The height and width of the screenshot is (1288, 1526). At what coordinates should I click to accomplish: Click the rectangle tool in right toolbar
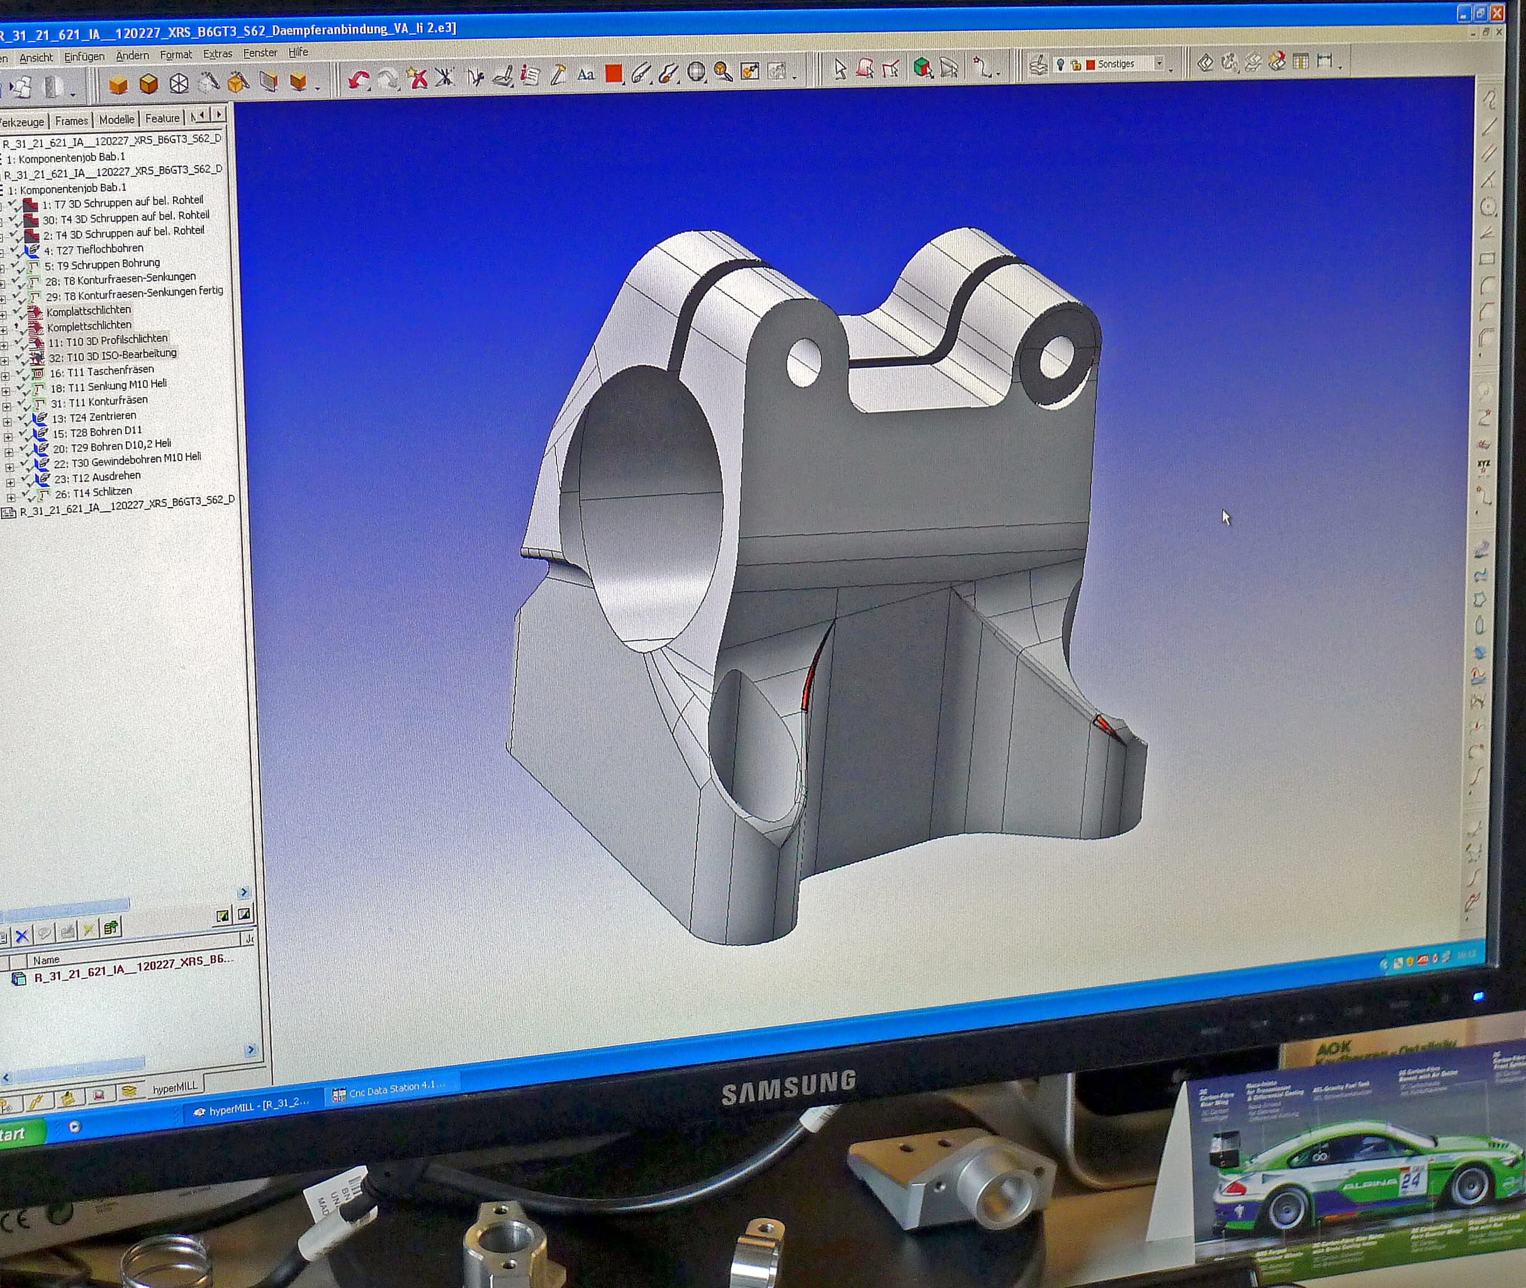tap(1488, 259)
